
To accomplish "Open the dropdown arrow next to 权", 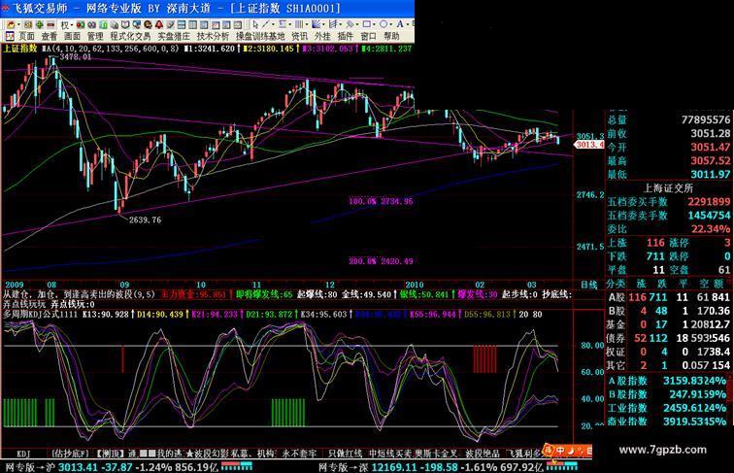I will tap(72, 25).
